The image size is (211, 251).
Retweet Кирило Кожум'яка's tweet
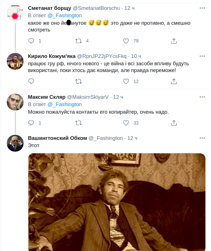click(79, 81)
